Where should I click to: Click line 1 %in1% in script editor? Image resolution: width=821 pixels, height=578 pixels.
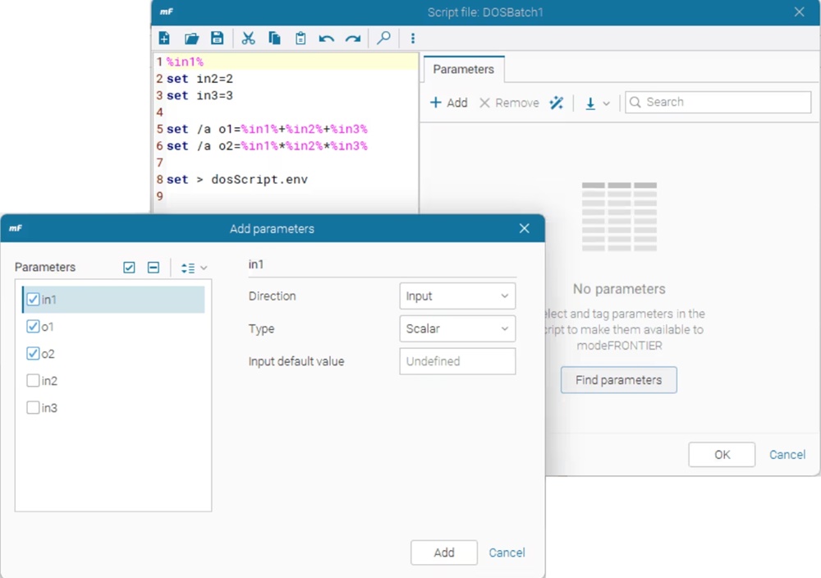(x=185, y=62)
